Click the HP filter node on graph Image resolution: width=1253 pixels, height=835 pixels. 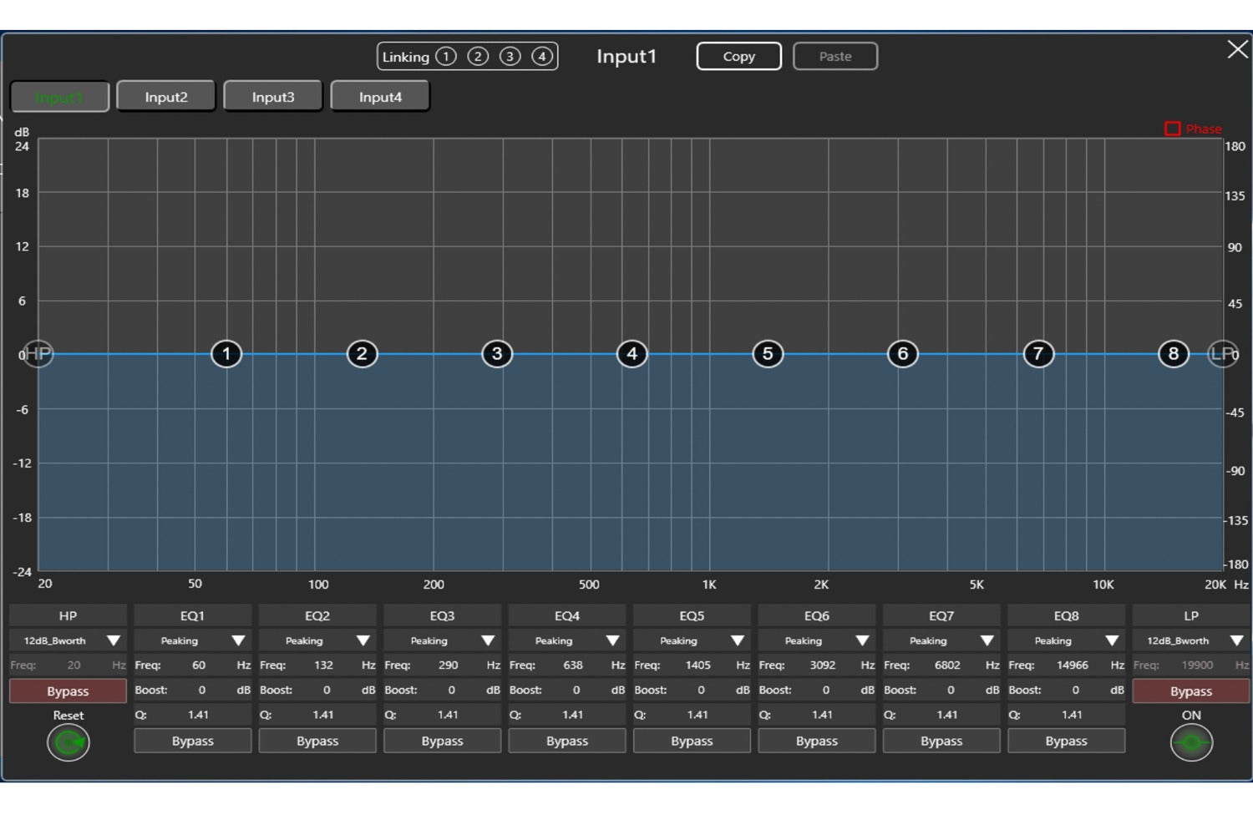(x=38, y=354)
